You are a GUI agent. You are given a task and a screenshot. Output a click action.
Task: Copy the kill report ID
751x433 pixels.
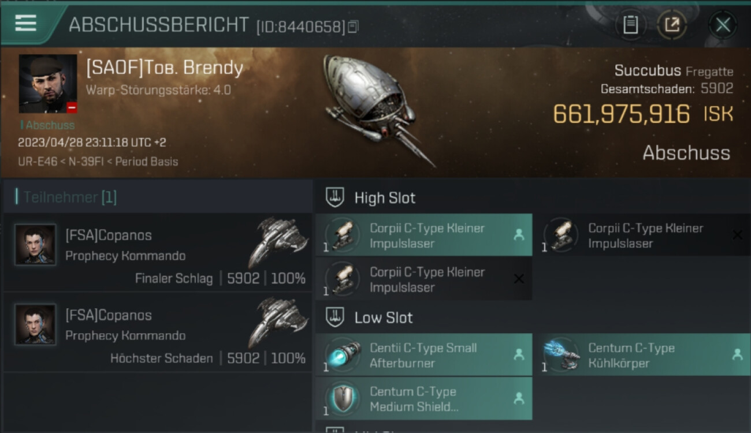click(x=353, y=27)
